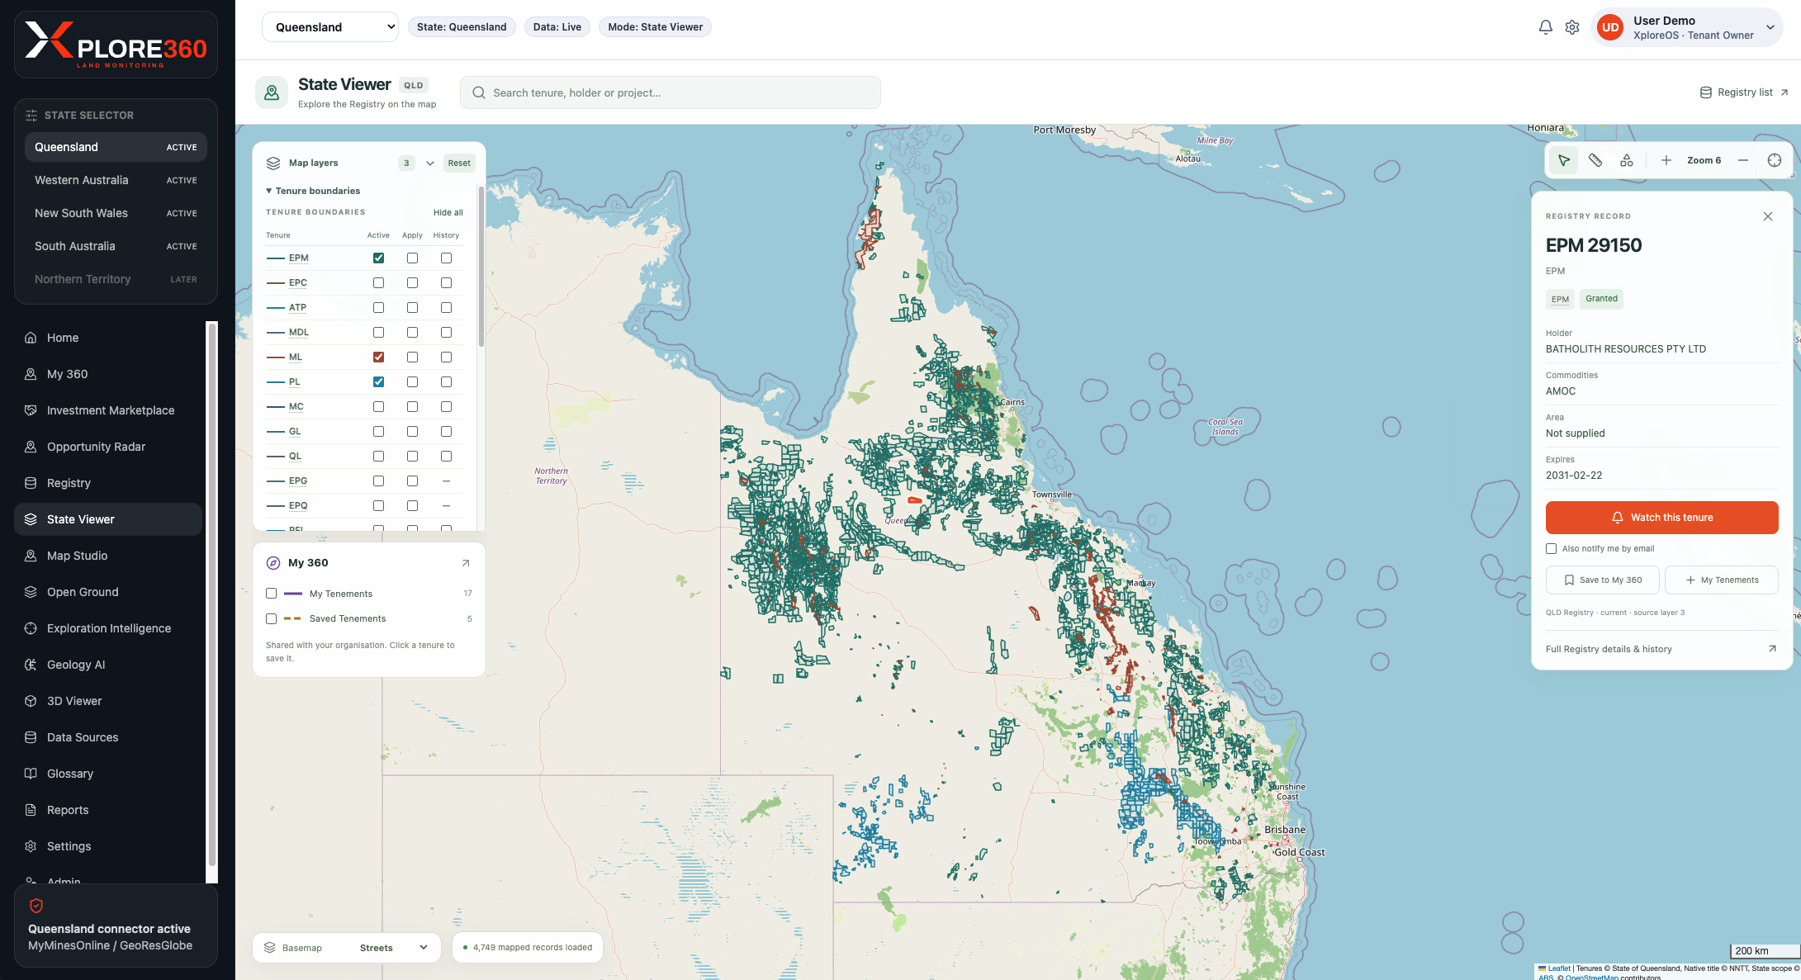
Task: Close the EPM 29150 registry record panel
Action: (1768, 216)
